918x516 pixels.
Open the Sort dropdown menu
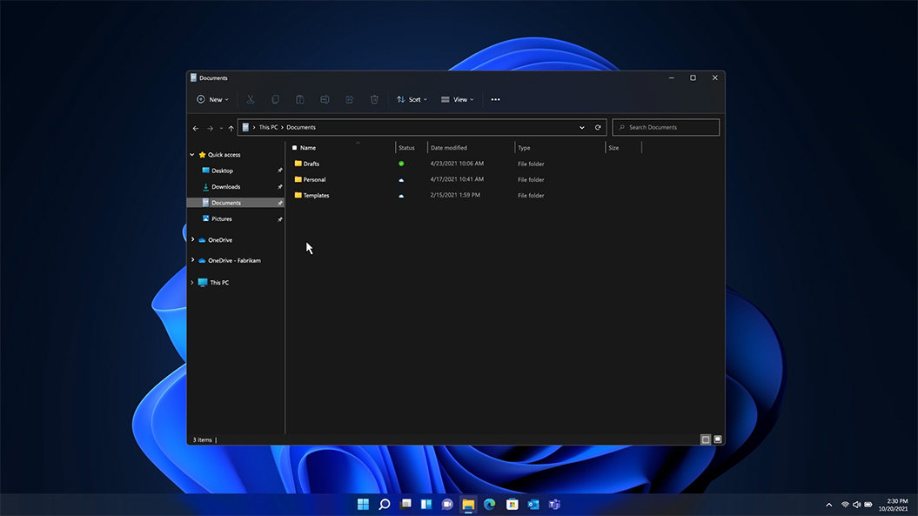tap(412, 100)
